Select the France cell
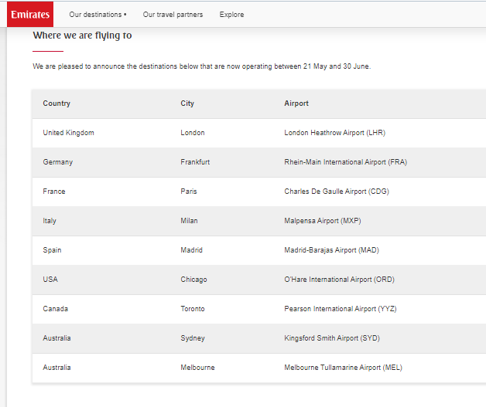 click(54, 192)
